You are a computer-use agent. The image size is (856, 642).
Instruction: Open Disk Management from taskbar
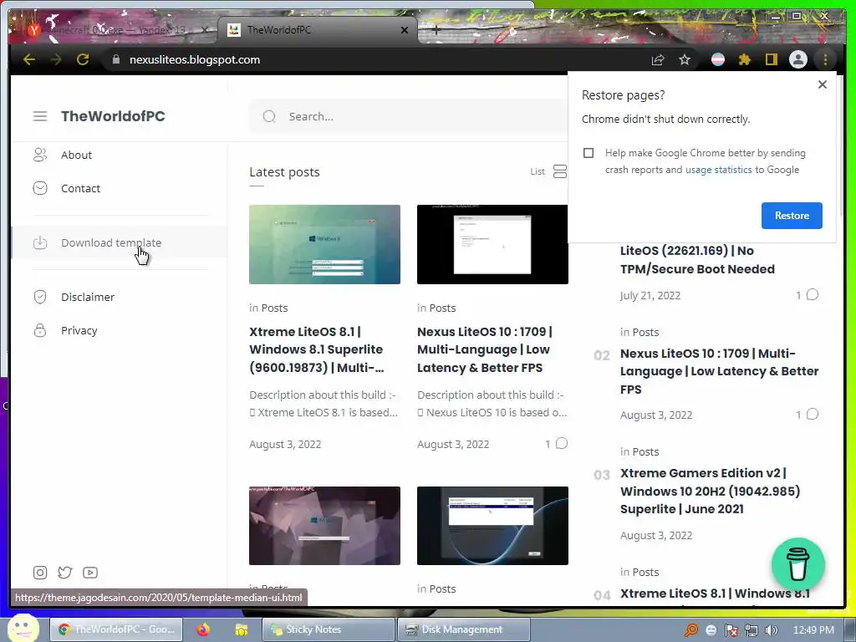(463, 629)
